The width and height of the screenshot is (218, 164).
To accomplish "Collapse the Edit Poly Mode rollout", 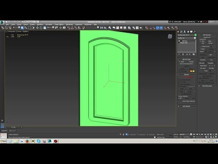I will click(x=187, y=59).
